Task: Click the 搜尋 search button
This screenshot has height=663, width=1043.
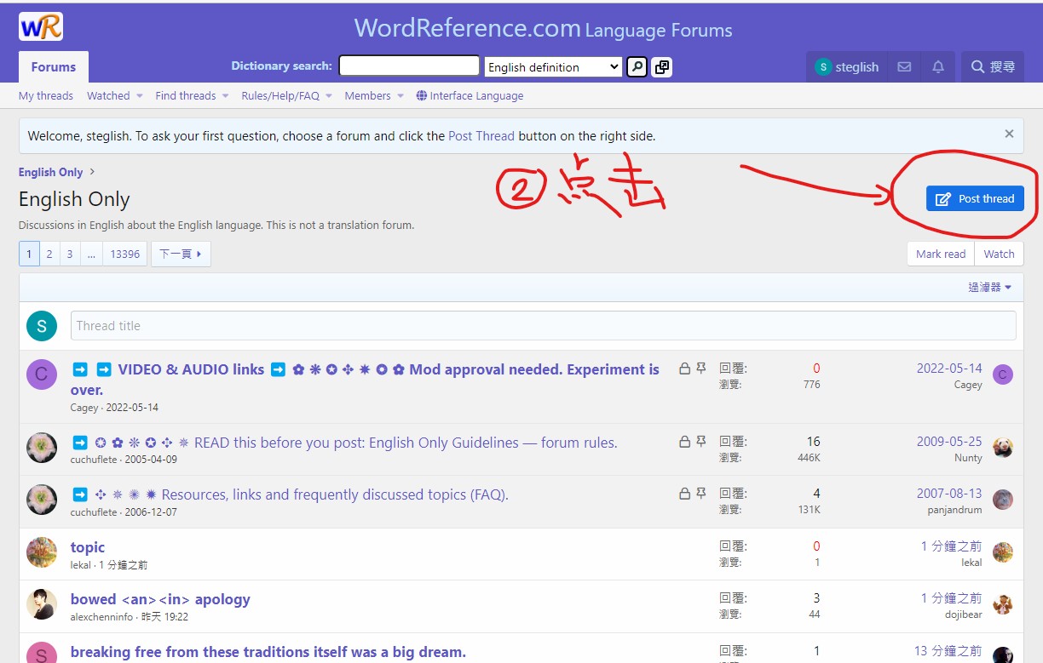Action: [993, 66]
